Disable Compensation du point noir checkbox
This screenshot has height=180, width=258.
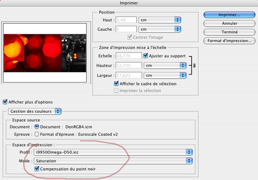[x=37, y=169]
